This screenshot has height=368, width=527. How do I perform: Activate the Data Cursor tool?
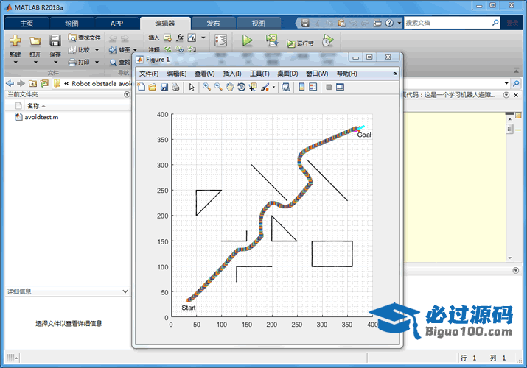tap(253, 87)
